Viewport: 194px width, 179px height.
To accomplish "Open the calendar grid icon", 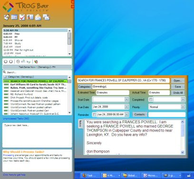I will 14,17.
